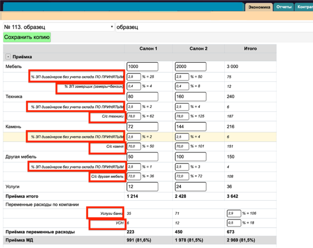Edit Техника value for Салон 1

pyautogui.click(x=142, y=97)
